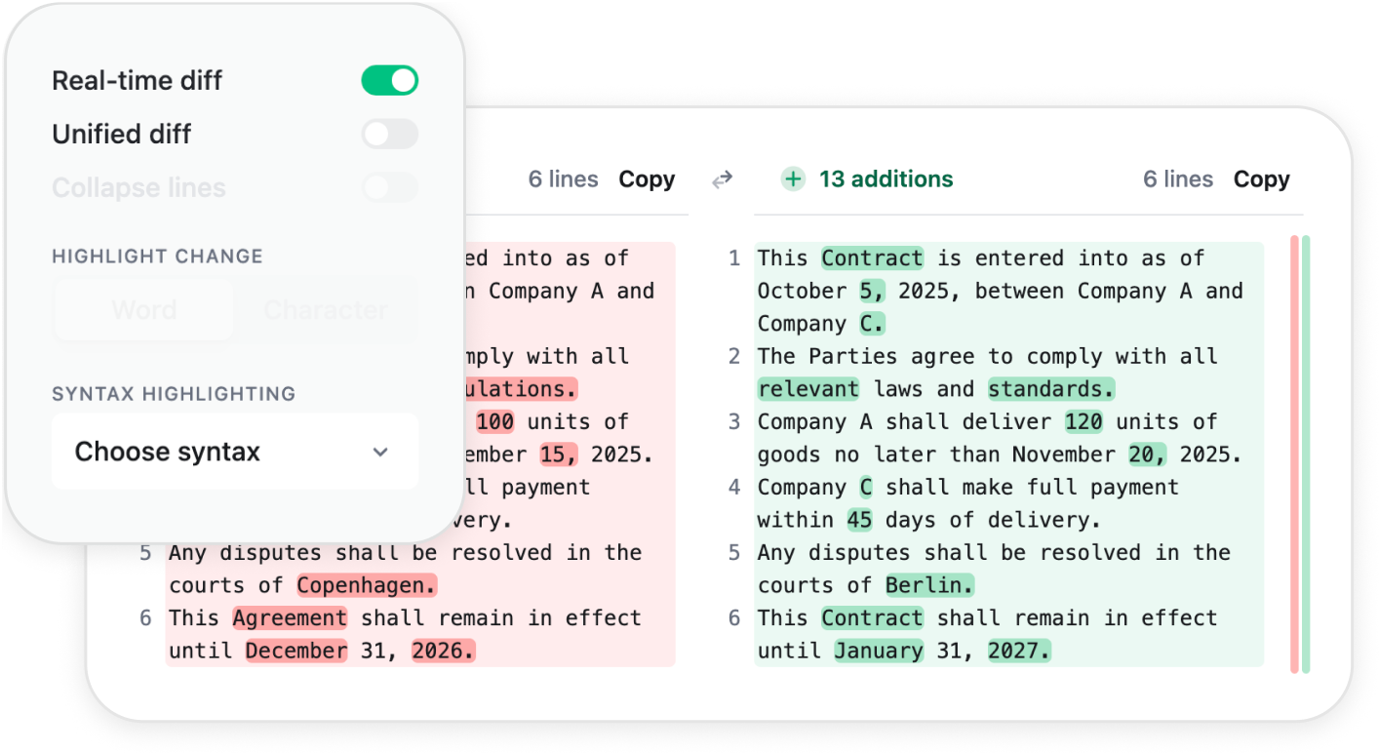Click the highlighted word "Copenhagen." in left pane
Viewport: 1379px width, 753px height.
click(x=367, y=585)
